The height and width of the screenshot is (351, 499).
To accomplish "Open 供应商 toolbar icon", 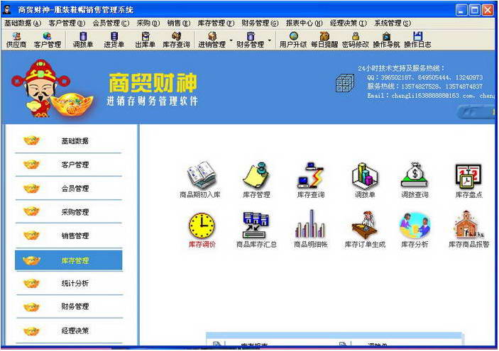I will [x=16, y=40].
